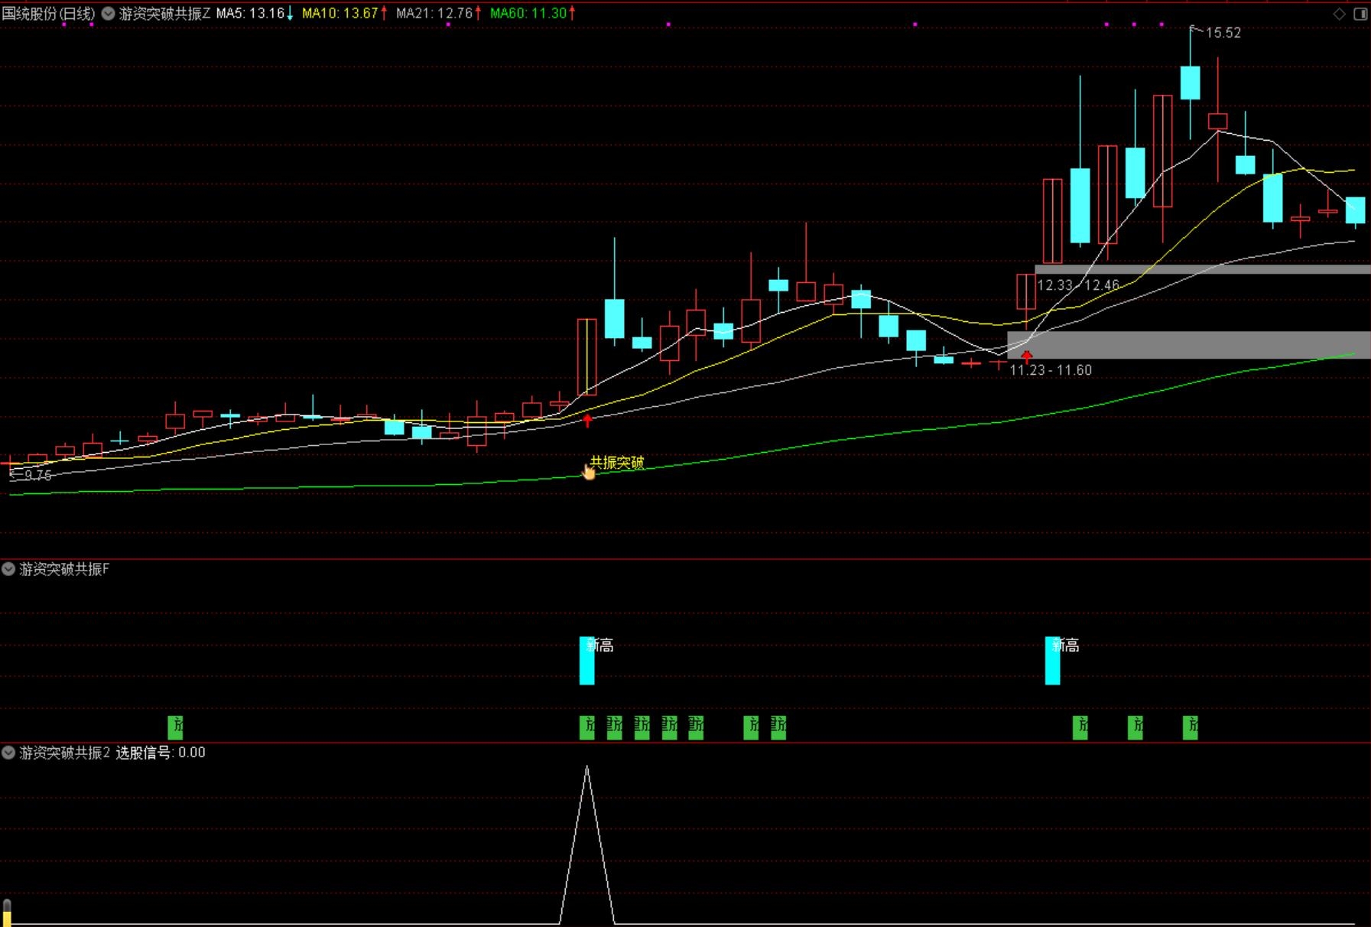Image resolution: width=1371 pixels, height=927 pixels.
Task: Click the 游资突破共振Z indicator name
Action: 164,14
